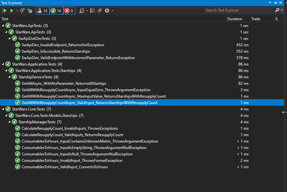This screenshot has width=287, height=192.
Task: Click the Collapse All icon
Action: click(100, 11)
